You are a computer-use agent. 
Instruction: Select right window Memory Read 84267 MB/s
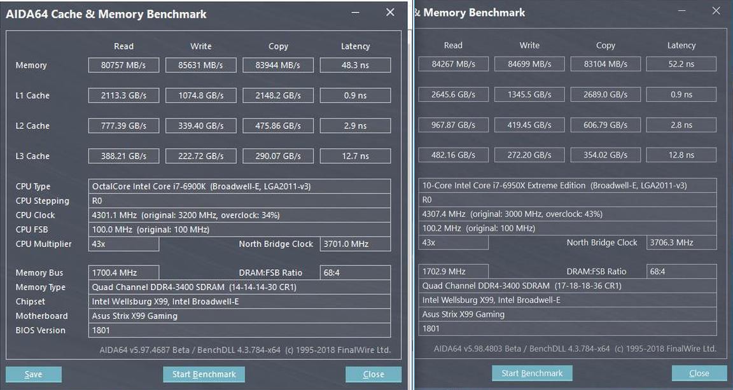453,64
